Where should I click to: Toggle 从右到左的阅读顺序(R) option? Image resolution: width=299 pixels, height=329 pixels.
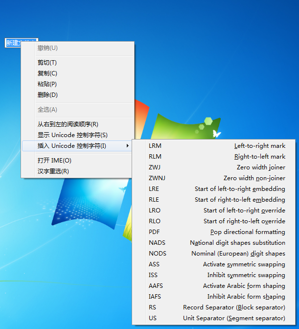(x=68, y=124)
